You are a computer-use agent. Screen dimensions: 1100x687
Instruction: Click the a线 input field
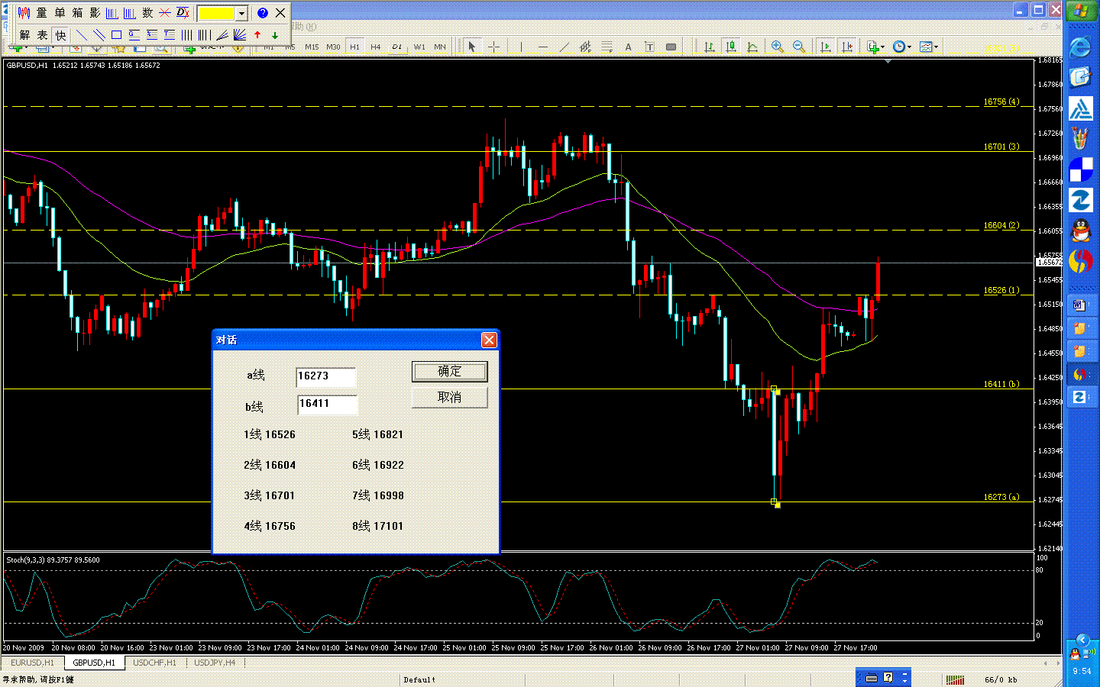click(x=326, y=377)
